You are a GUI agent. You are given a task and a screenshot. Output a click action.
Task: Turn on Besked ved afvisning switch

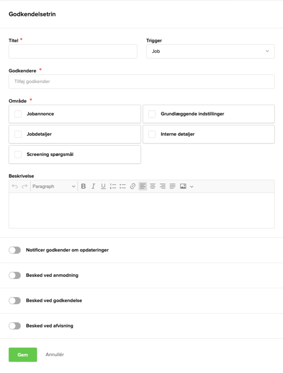coord(15,326)
